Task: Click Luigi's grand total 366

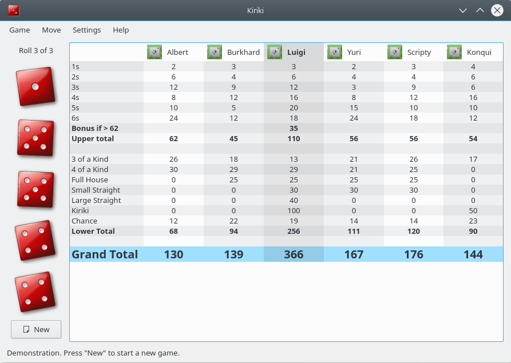Action: point(294,254)
